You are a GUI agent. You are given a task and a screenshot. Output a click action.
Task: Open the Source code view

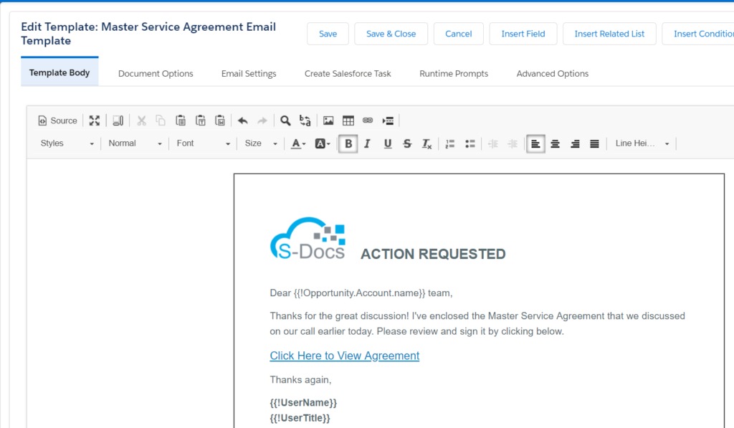click(57, 120)
